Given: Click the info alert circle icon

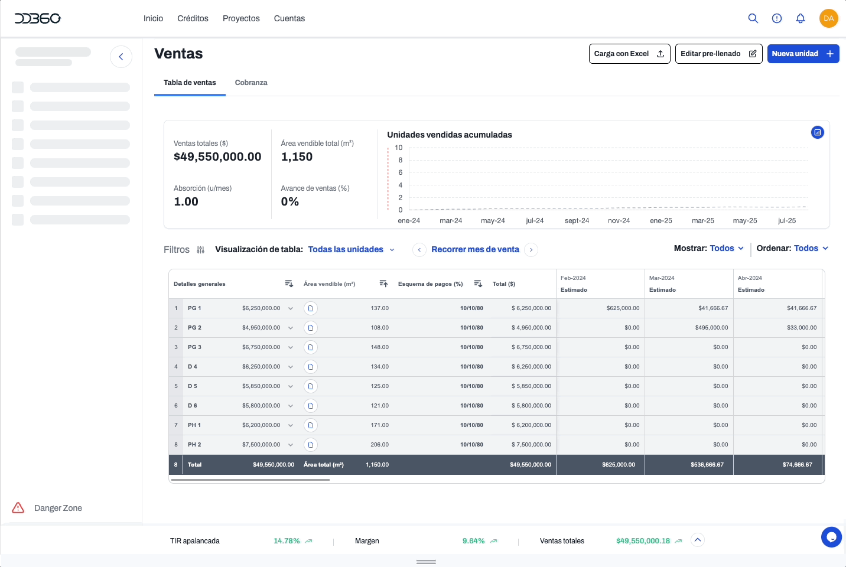Looking at the screenshot, I should (x=777, y=18).
